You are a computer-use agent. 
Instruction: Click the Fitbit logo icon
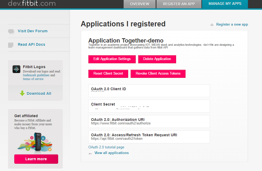16,69
